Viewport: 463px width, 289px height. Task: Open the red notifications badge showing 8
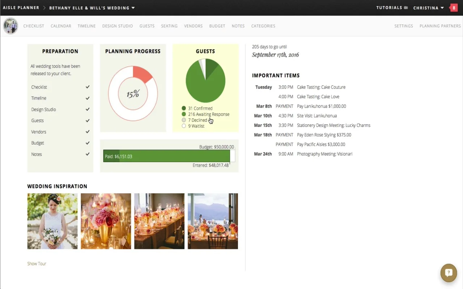click(x=454, y=8)
